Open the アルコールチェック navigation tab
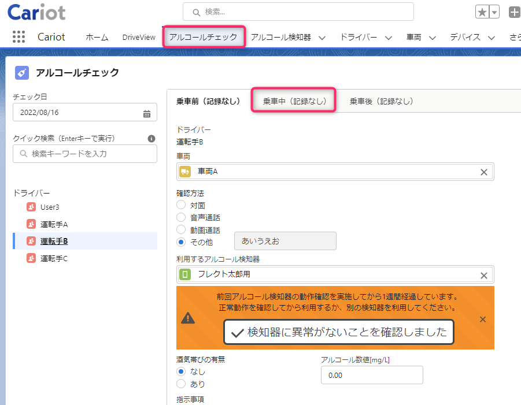The height and width of the screenshot is (405, 521). pyautogui.click(x=204, y=37)
